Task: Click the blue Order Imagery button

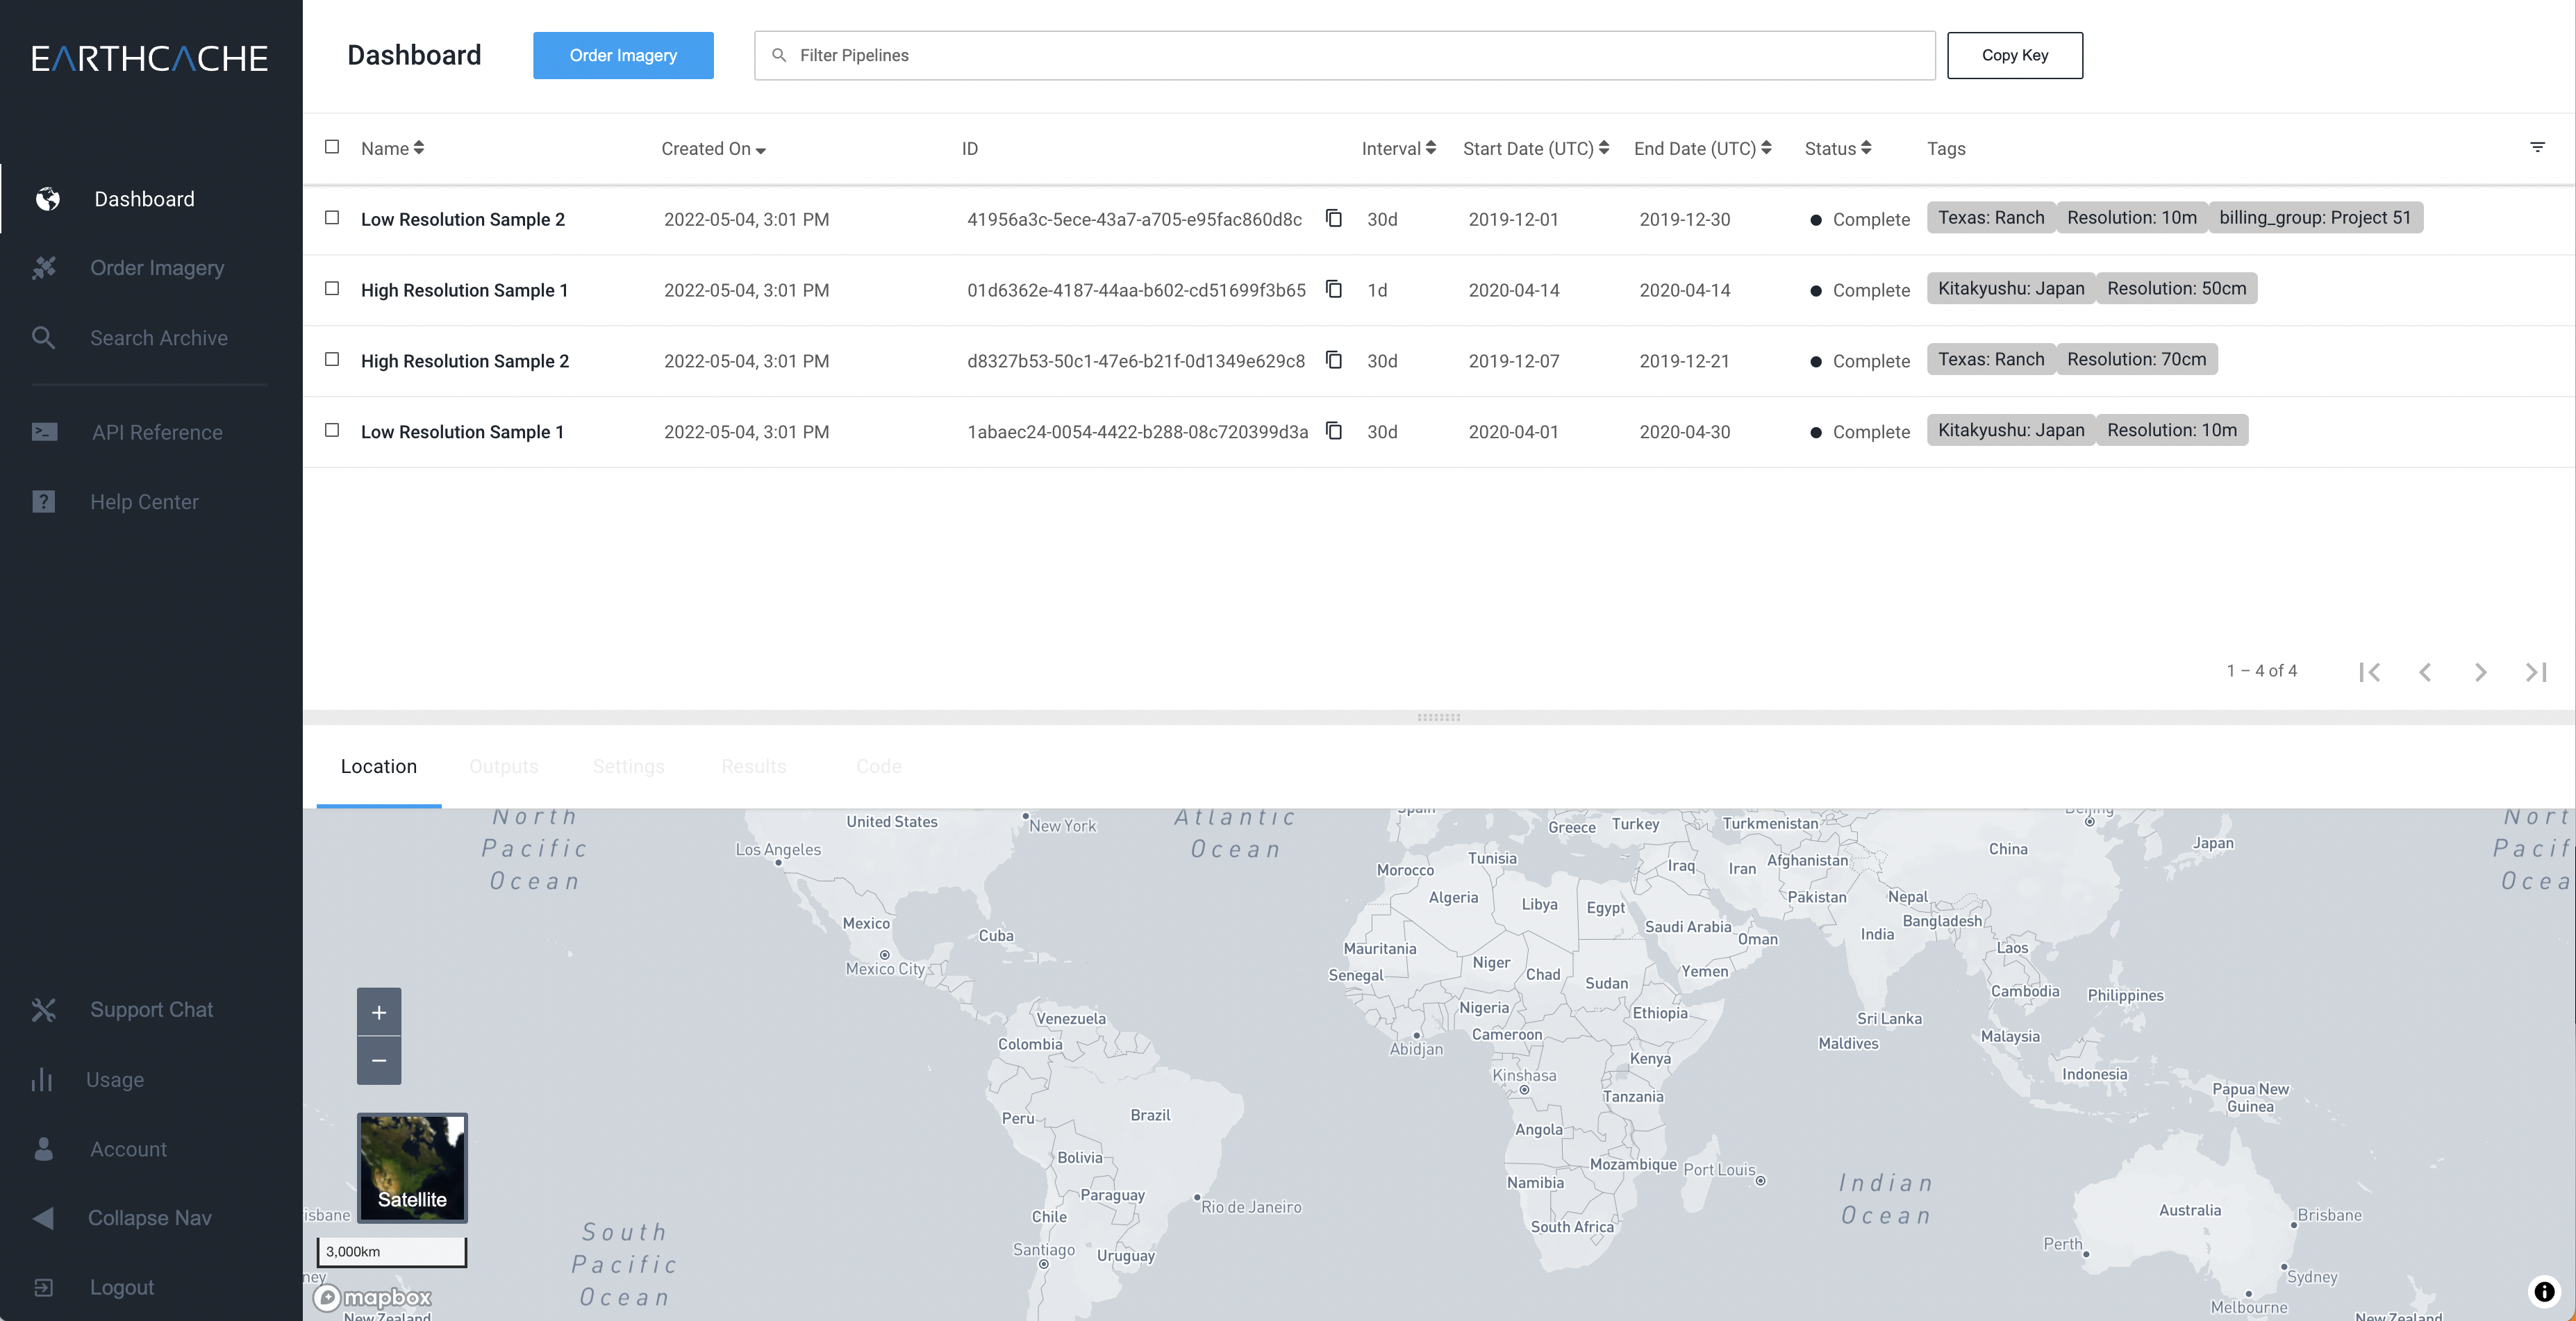Action: pyautogui.click(x=623, y=55)
